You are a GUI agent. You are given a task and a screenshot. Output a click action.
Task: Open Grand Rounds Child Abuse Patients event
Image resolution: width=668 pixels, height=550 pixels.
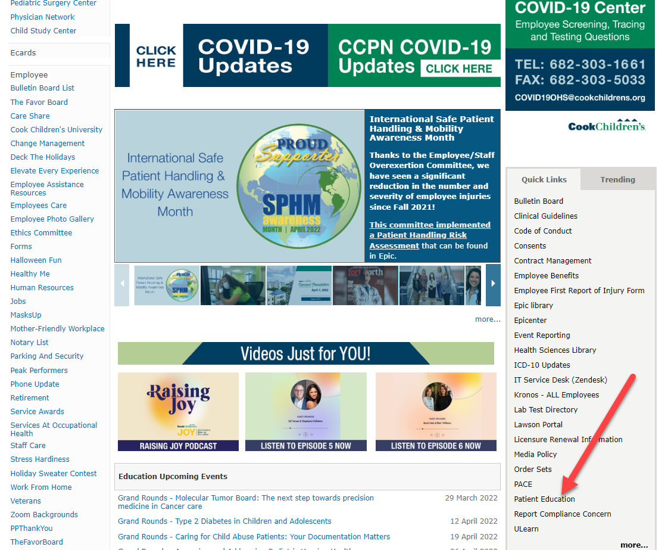click(254, 536)
